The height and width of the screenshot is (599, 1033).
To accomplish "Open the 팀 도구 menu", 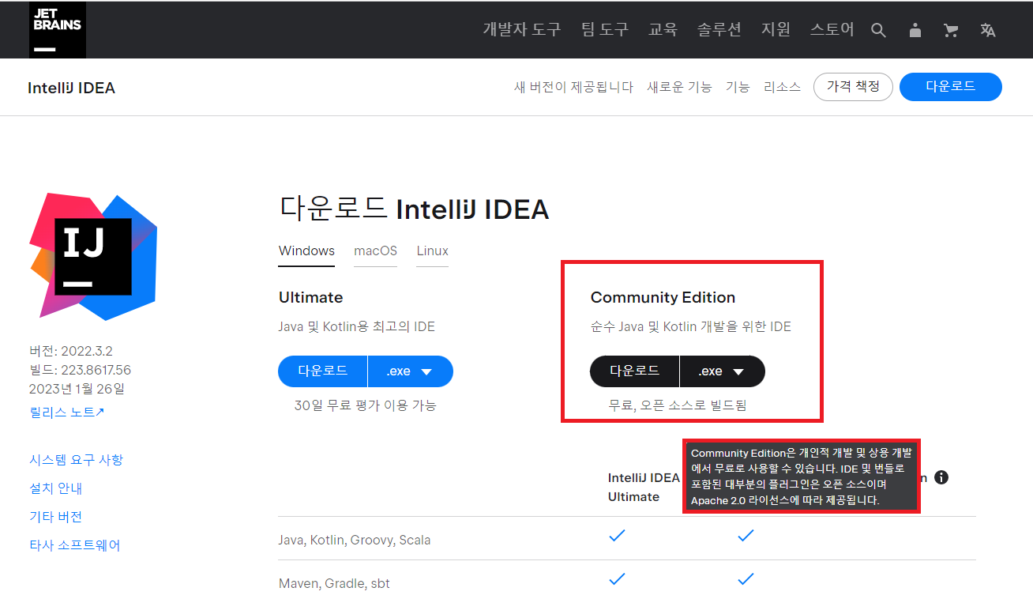I will point(604,30).
